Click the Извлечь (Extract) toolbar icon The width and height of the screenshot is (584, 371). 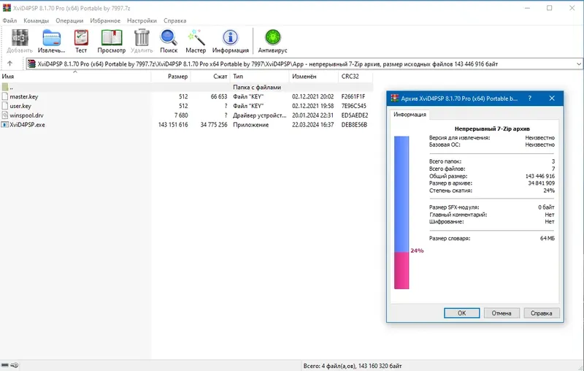(x=51, y=38)
